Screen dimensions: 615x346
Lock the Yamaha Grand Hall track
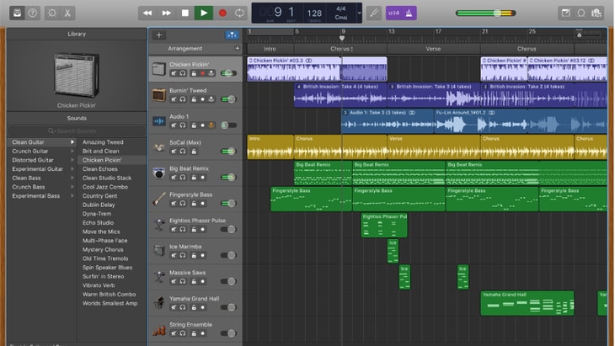[194, 307]
